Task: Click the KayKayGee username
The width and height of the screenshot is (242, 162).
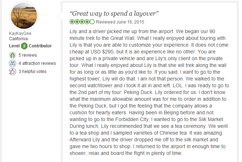Action: tap(20, 33)
